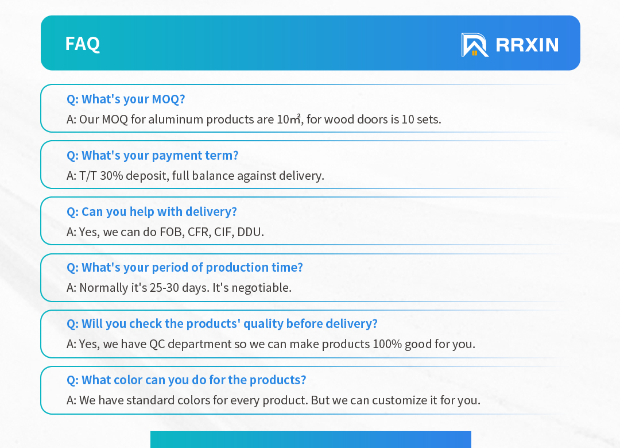Click the question "Can you help with delivery?"
620x448 pixels.
(152, 211)
